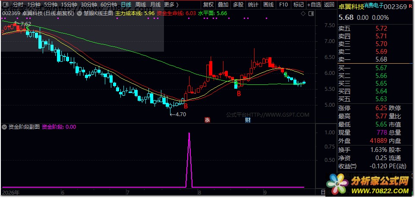Click the red B buy signal near 4.70
The height and width of the screenshot is (198, 416).
(186, 106)
